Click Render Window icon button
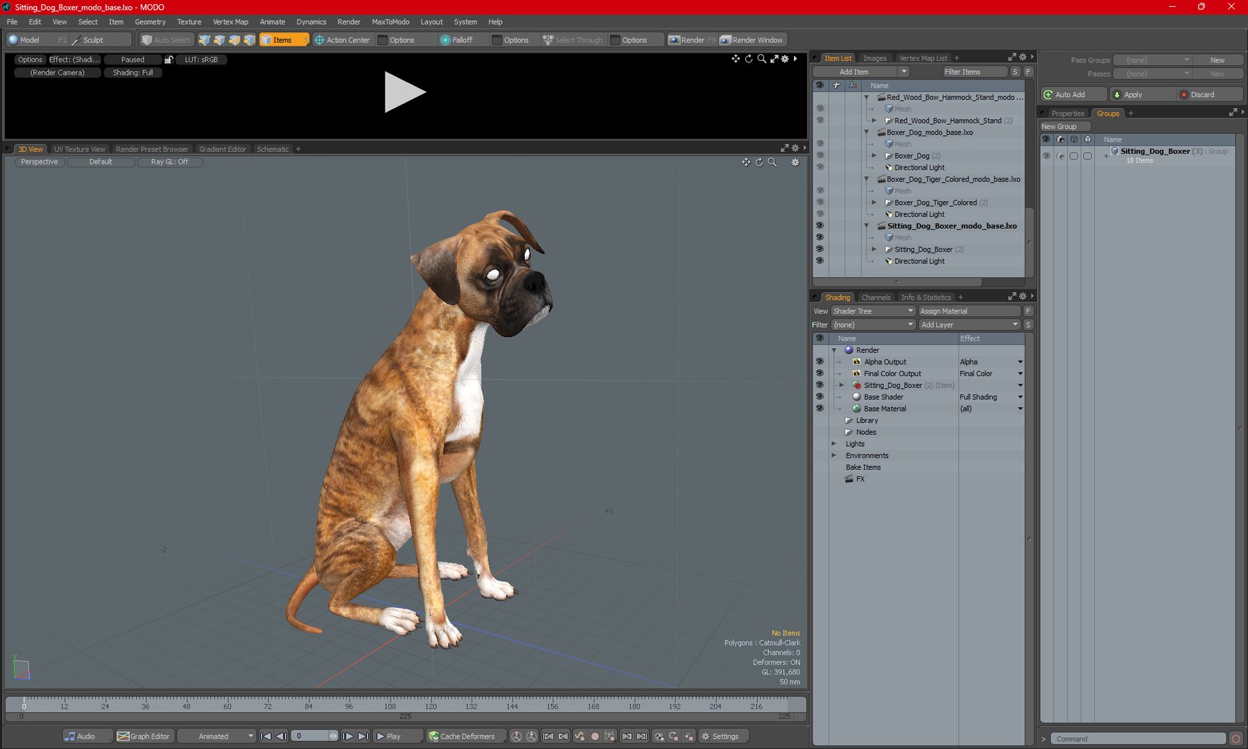The height and width of the screenshot is (749, 1248). tap(752, 40)
